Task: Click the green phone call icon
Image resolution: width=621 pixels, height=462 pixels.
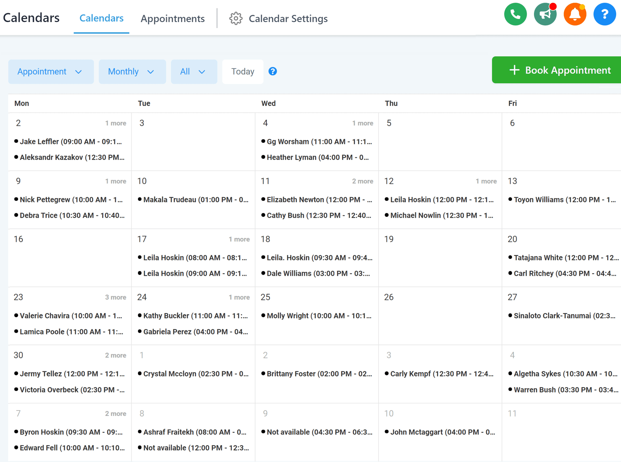Action: (515, 14)
